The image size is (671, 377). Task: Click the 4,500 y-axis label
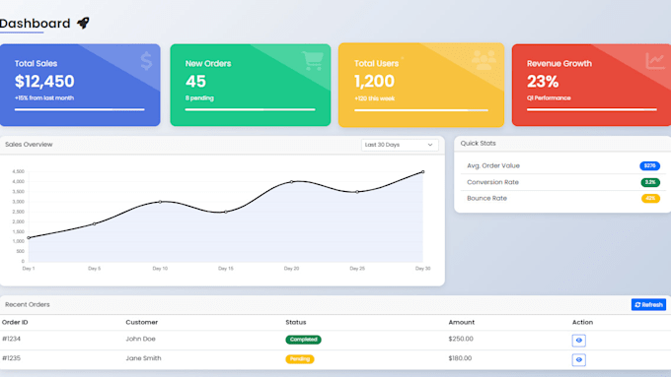(19, 171)
